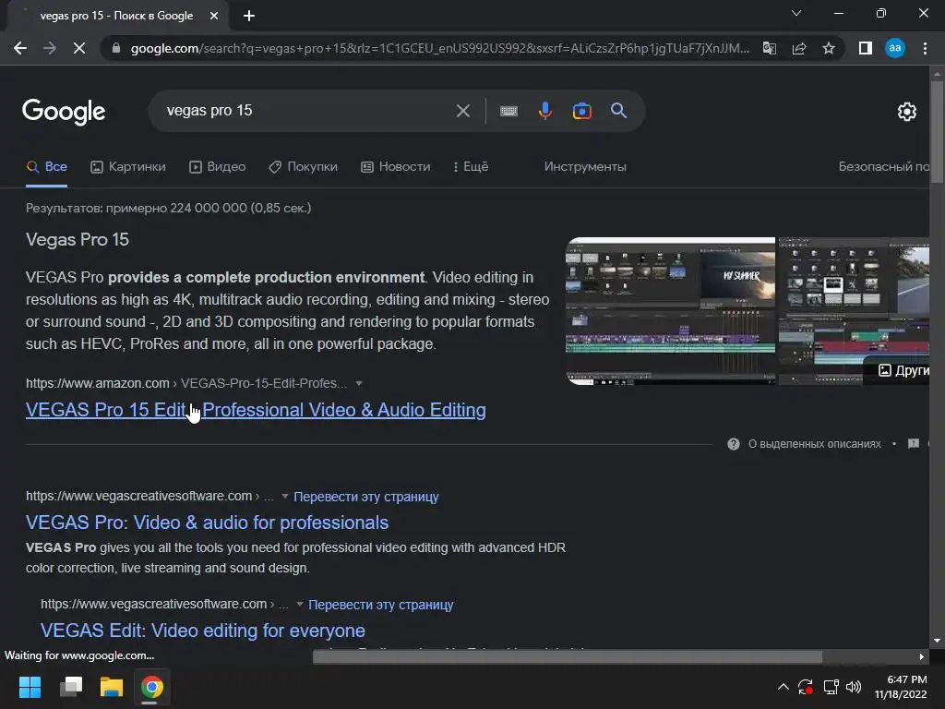Go to Google homepage logo
This screenshot has width=945, height=709.
64,112
